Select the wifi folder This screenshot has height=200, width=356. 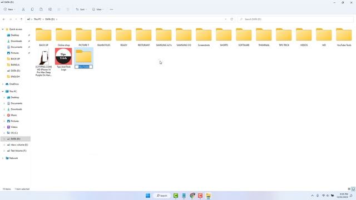coord(324,37)
